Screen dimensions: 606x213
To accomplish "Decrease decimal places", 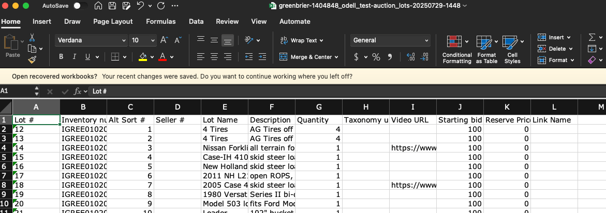I will coord(424,57).
